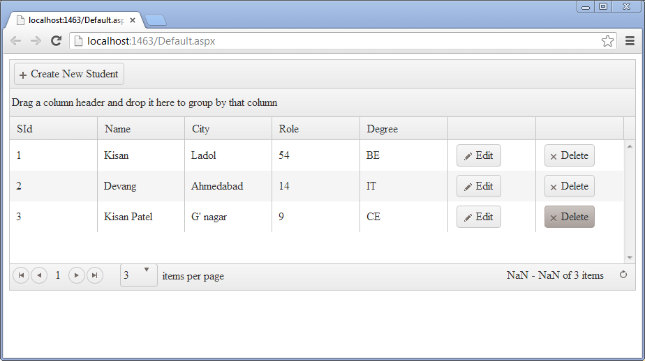Reload the browser page
This screenshot has height=361, width=645.
[56, 41]
